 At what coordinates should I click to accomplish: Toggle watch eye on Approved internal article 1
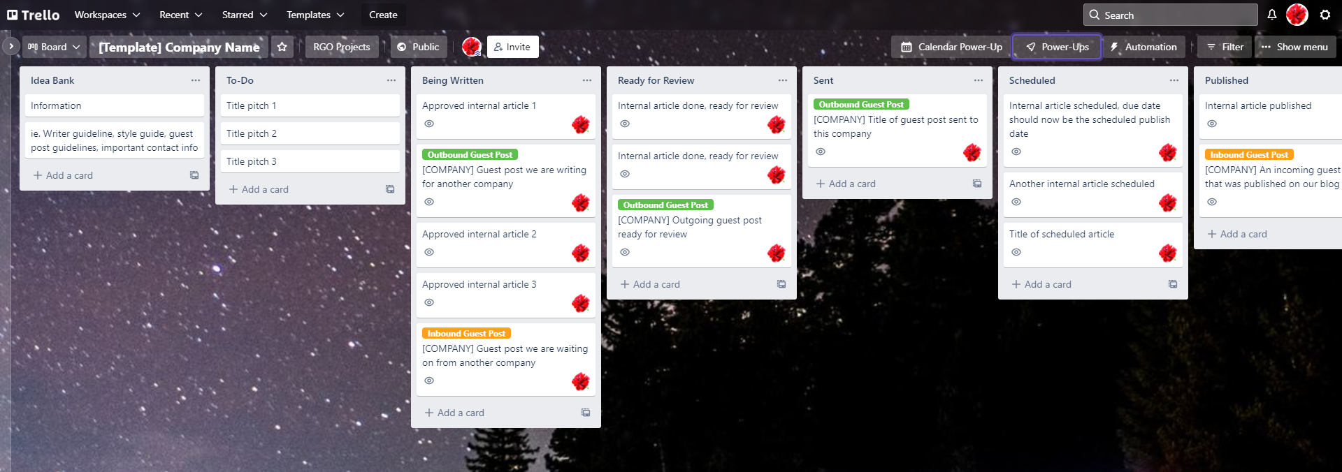click(x=429, y=124)
